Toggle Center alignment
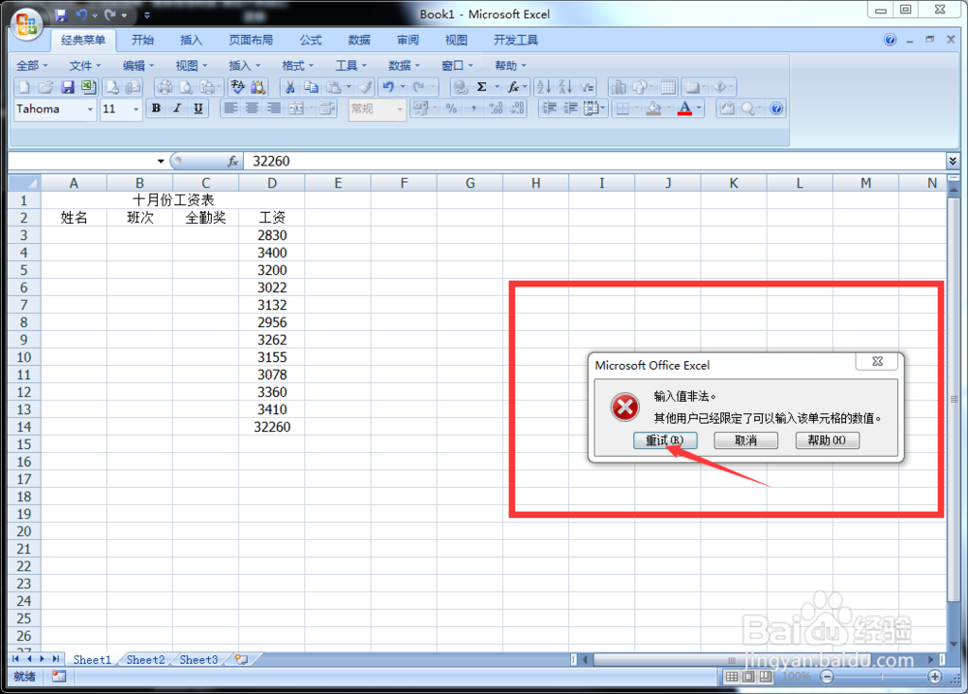The image size is (968, 694). (252, 108)
